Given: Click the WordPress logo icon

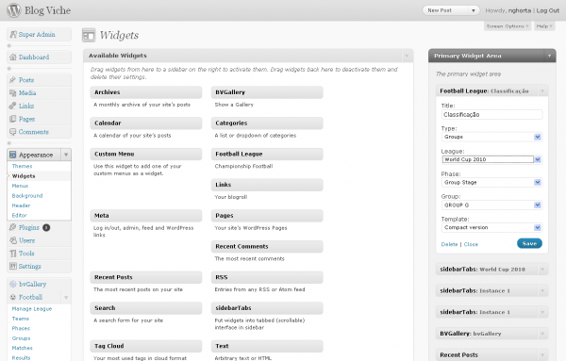Looking at the screenshot, I should 14,10.
